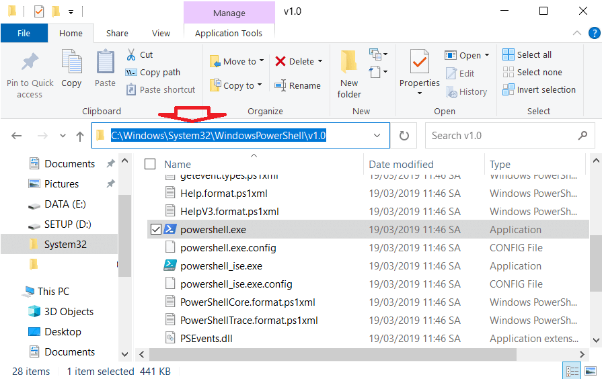Open Customize Quick Access Toolbar dropdown

(x=71, y=12)
